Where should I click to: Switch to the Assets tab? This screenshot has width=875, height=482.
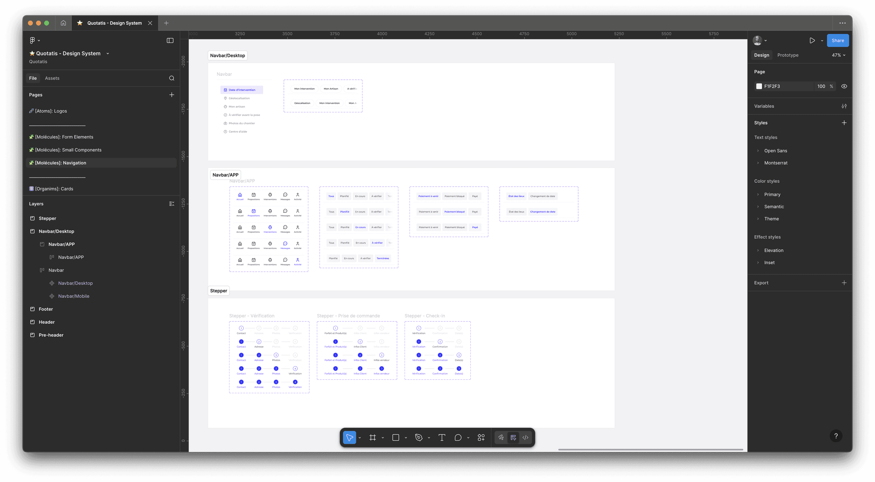pos(52,78)
